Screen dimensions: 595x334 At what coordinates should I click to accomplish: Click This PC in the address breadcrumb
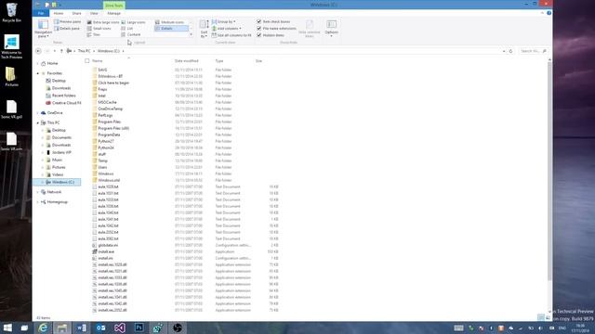tap(85, 51)
